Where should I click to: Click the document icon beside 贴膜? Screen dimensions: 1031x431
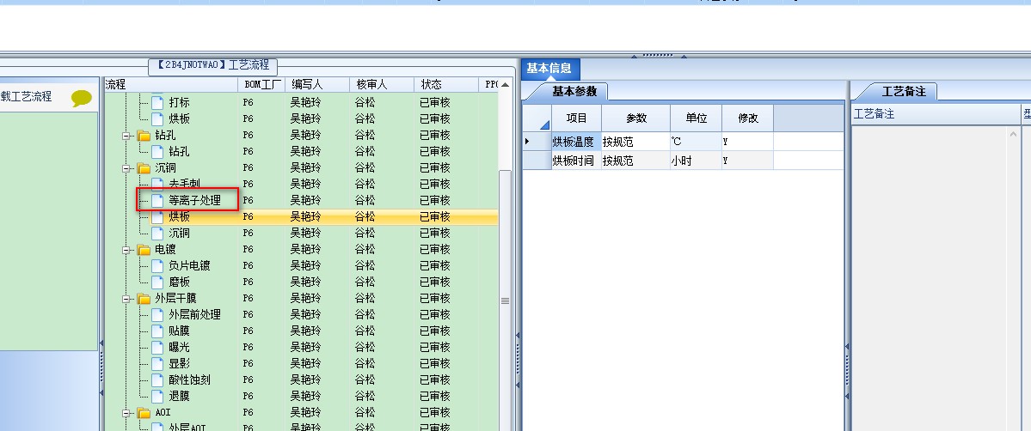pyautogui.click(x=157, y=331)
